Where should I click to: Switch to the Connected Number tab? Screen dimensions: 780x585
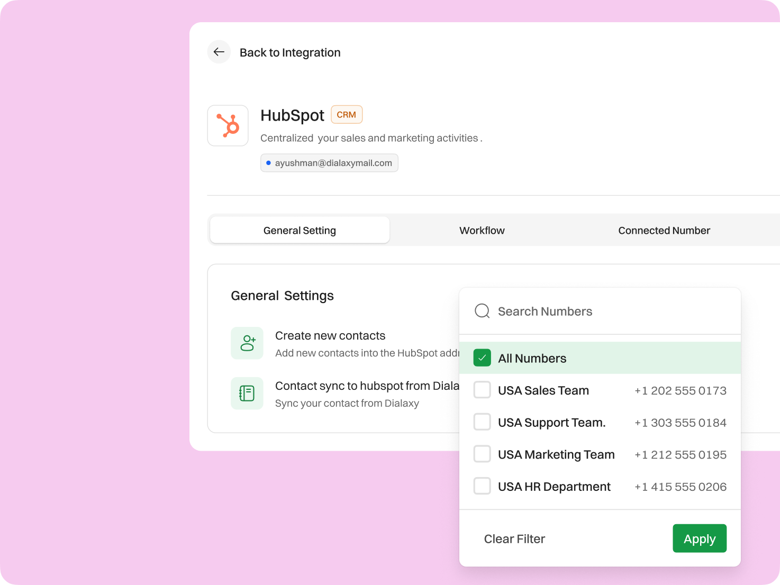coord(664,230)
